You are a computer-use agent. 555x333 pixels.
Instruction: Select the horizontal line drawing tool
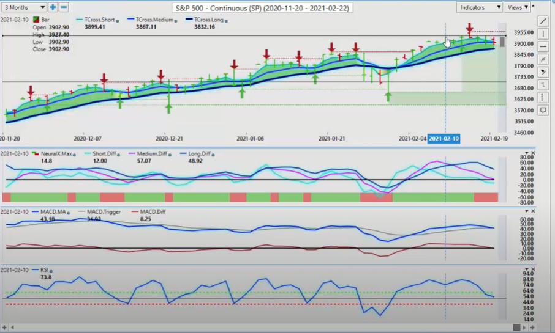pyautogui.click(x=543, y=46)
